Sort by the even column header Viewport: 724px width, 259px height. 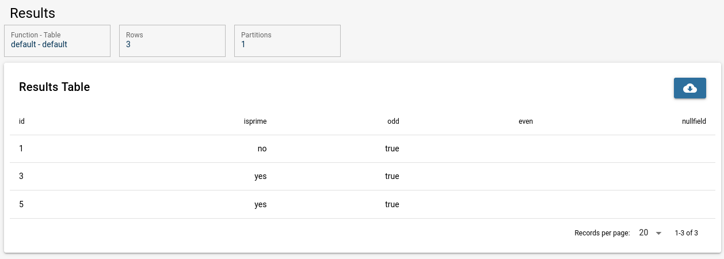pos(525,121)
